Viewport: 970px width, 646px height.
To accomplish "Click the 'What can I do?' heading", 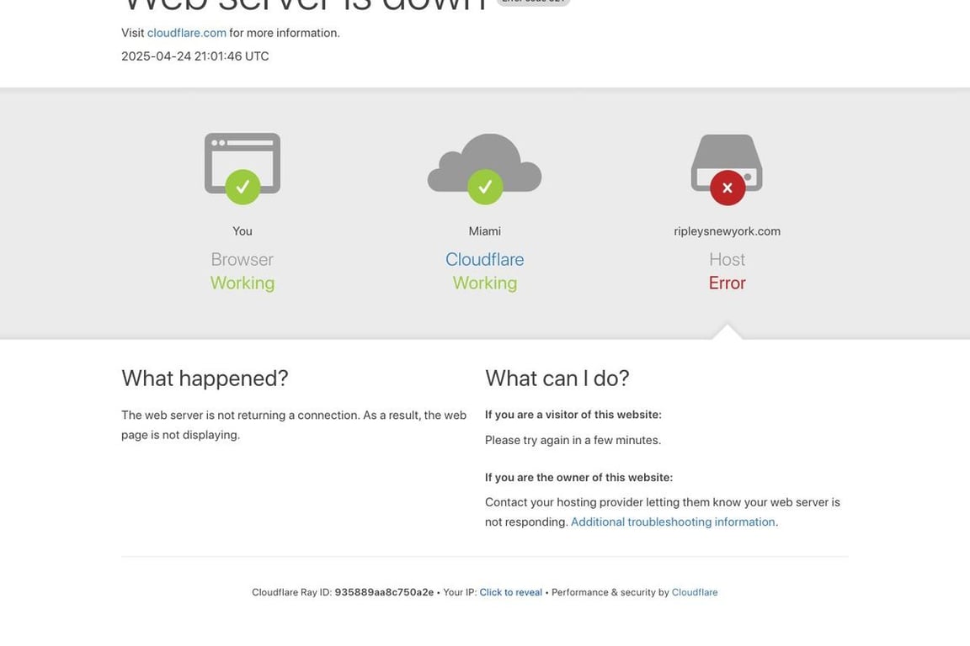I will pyautogui.click(x=557, y=378).
